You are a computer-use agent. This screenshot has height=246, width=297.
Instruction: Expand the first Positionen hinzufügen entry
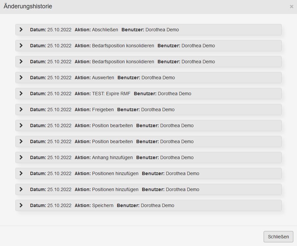click(x=21, y=173)
